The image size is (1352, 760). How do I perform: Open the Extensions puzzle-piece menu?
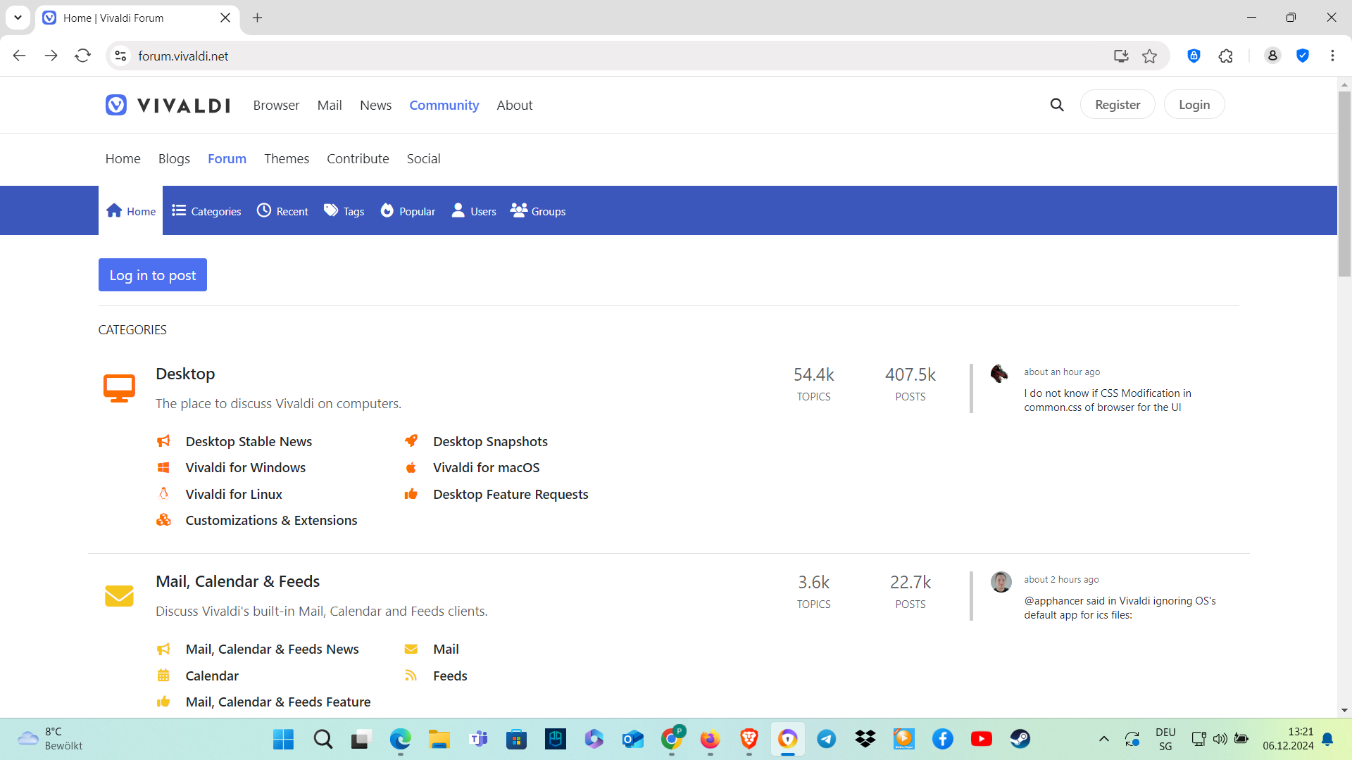pos(1226,56)
